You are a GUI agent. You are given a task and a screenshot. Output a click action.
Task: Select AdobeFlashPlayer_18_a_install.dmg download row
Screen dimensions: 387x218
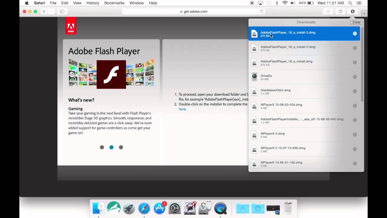[x=304, y=62]
